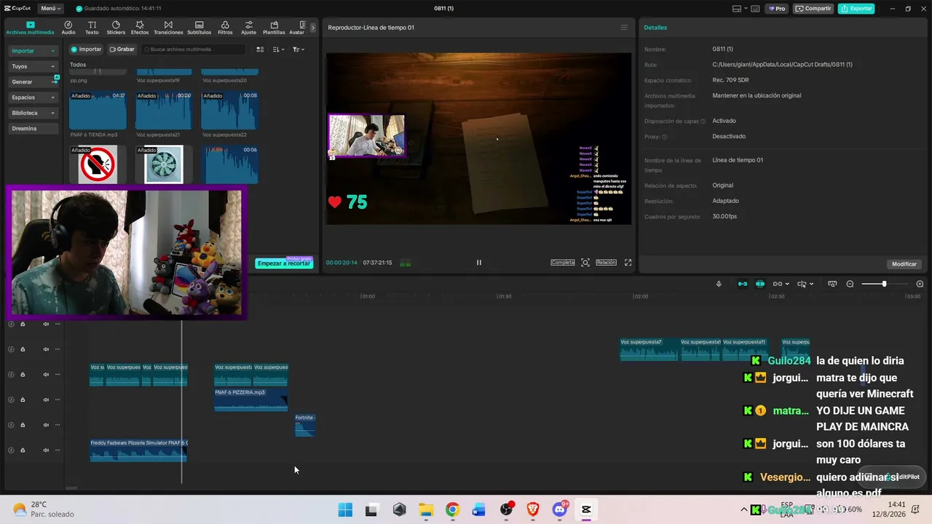
Task: Toggle main track magnet in timeline toolbar
Action: pos(743,284)
